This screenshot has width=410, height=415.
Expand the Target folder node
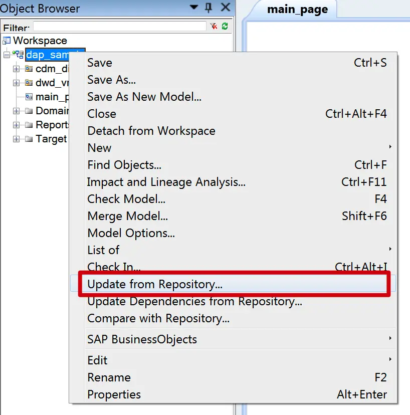pyautogui.click(x=16, y=139)
